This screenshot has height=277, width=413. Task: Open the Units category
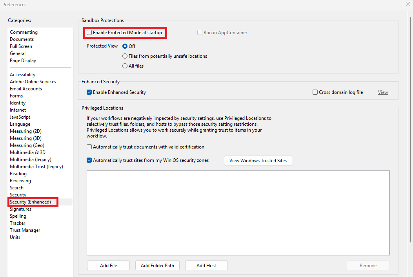(x=15, y=237)
